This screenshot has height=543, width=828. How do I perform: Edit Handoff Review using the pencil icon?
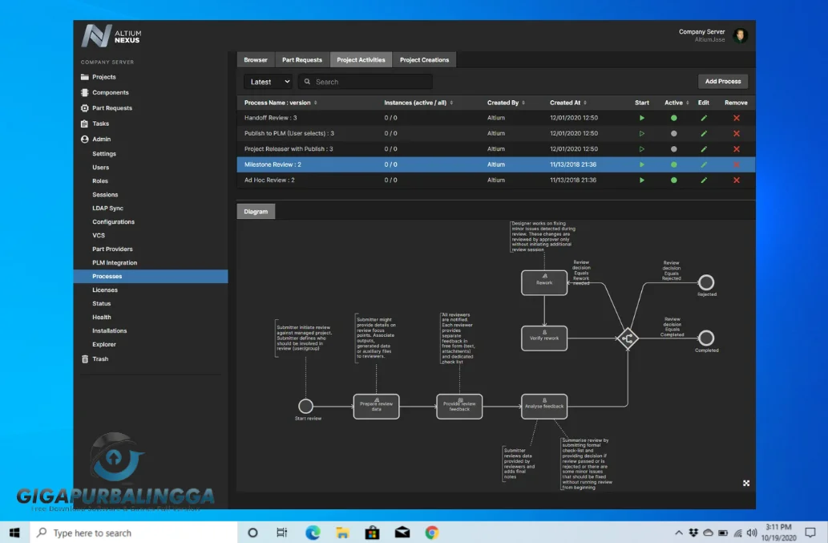[704, 118]
